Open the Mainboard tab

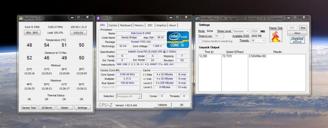tap(126, 26)
